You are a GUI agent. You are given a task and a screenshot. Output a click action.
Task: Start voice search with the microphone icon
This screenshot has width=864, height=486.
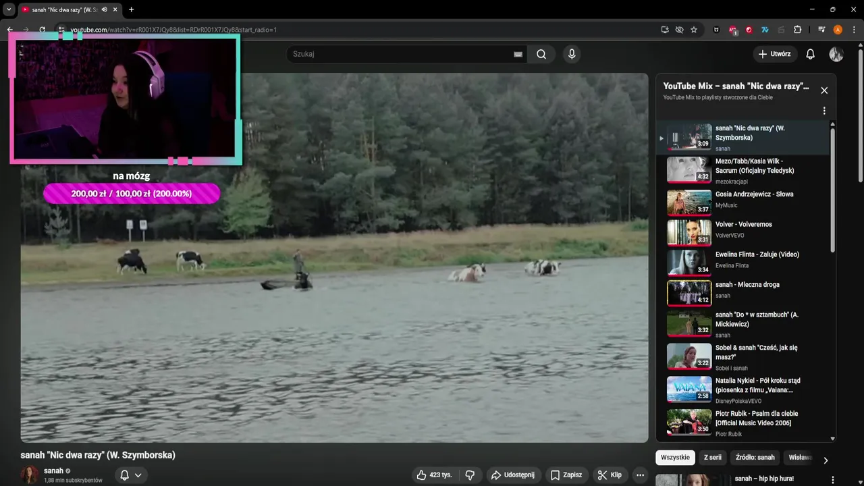(572, 54)
